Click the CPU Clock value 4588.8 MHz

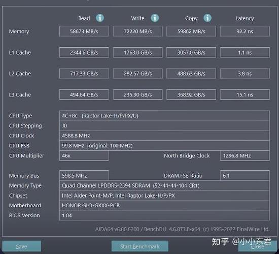[x=164, y=136]
